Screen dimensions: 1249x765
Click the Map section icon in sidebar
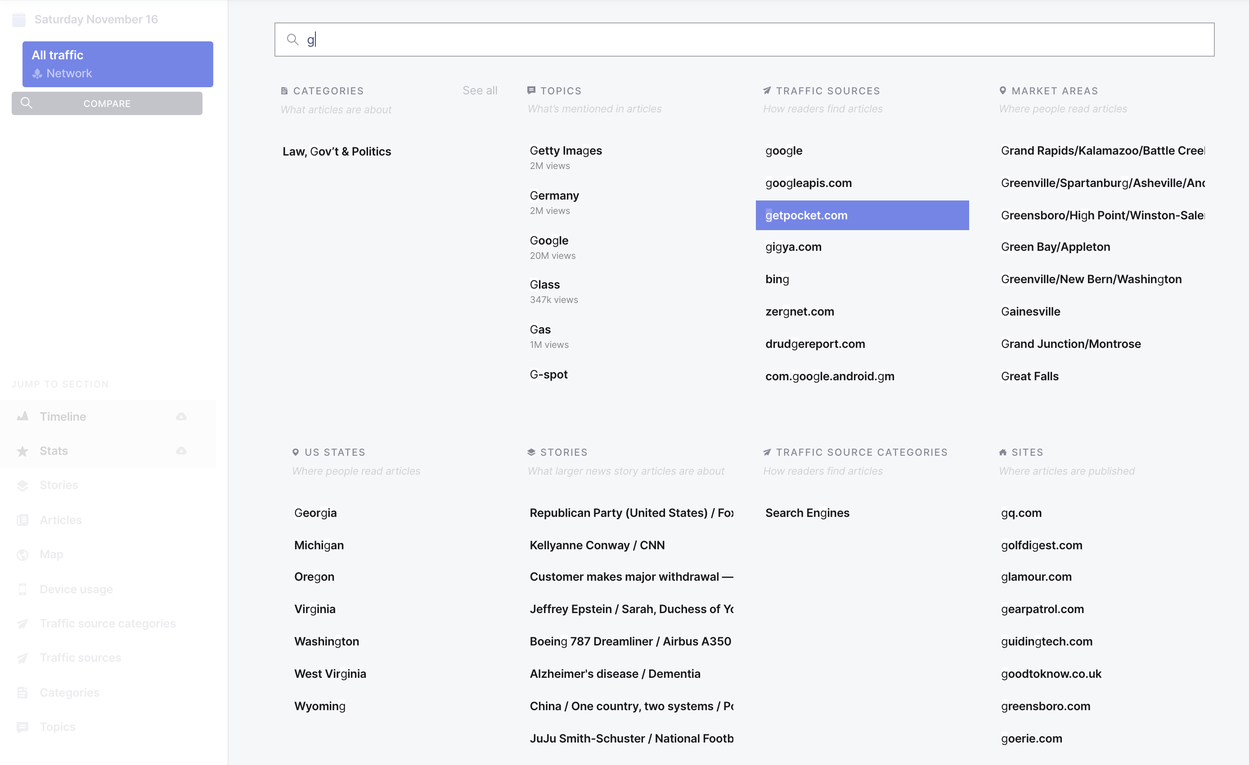pyautogui.click(x=23, y=554)
